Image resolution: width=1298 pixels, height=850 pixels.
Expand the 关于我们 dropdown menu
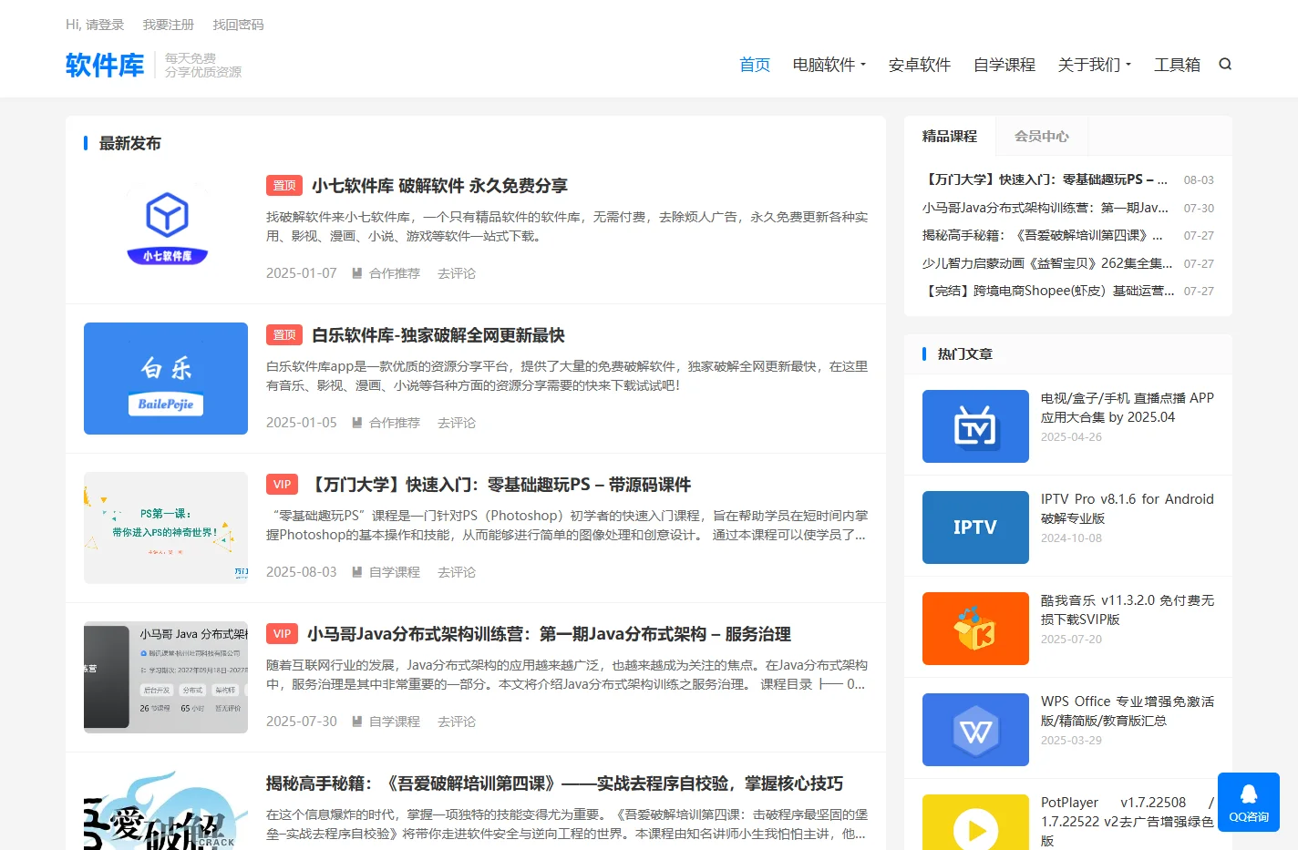point(1095,65)
